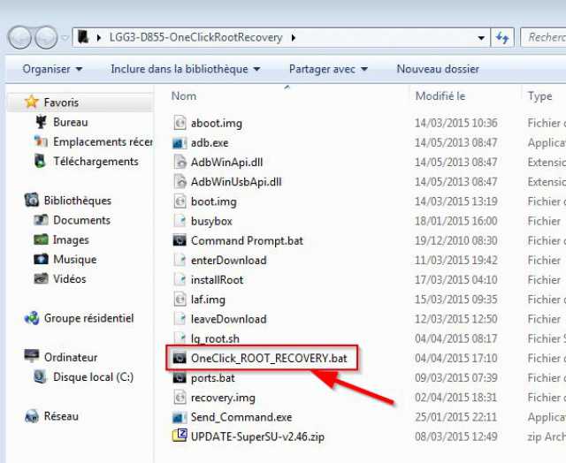Screen dimensions: 566x463
Task: Click the Nouveau dossier button
Action: pyautogui.click(x=438, y=69)
